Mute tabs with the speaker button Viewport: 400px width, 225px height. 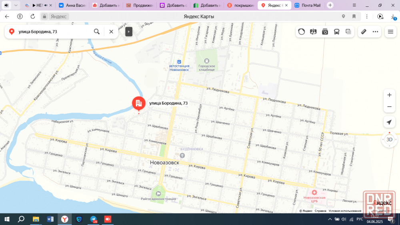point(6,5)
